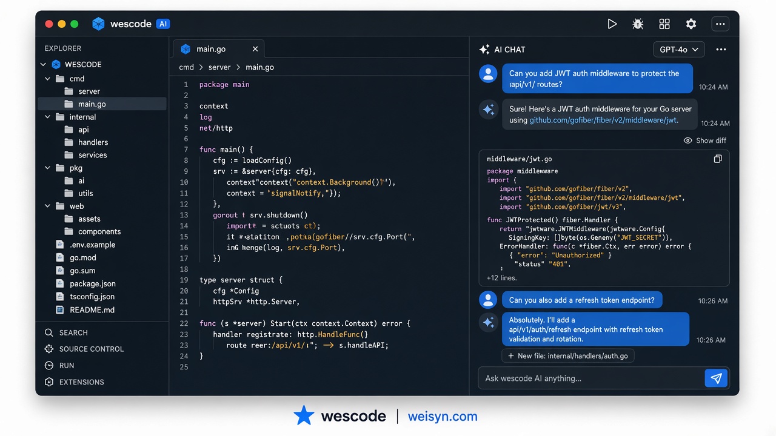Screen dimensions: 776x436
Task: Click the package main code line
Action: point(224,85)
